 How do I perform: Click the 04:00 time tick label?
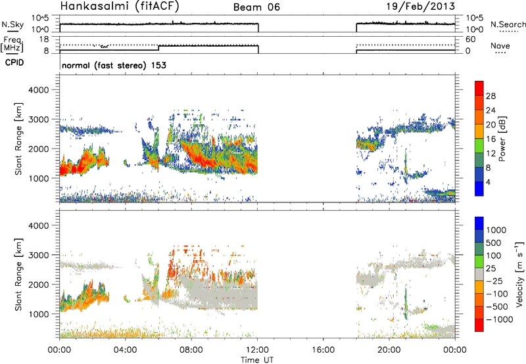pos(125,350)
